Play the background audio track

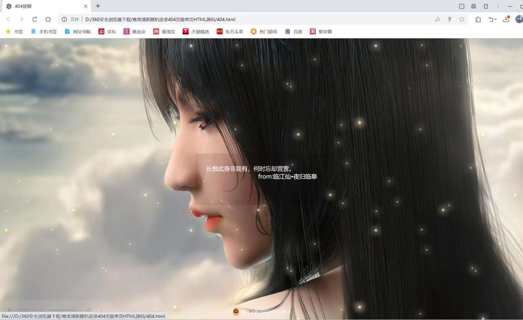[10, 309]
